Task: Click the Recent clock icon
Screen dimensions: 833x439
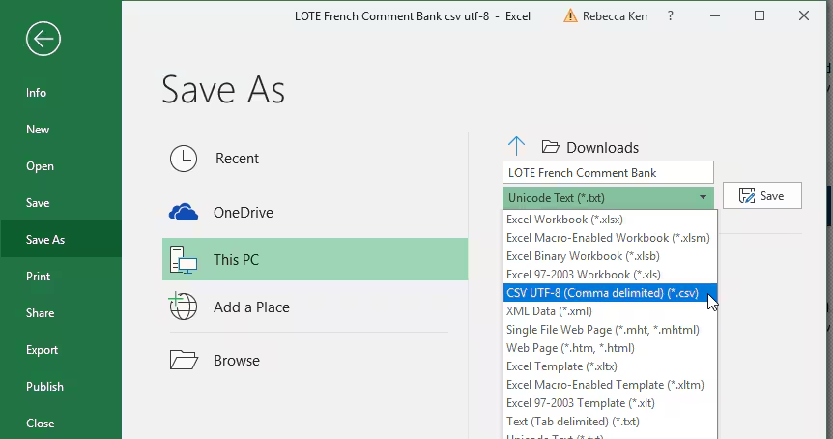Action: pyautogui.click(x=184, y=159)
